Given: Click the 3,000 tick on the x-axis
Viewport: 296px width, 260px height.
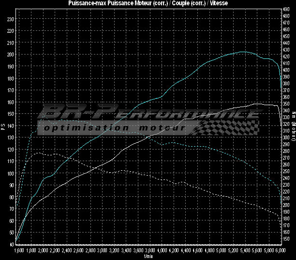Looking at the screenshot, I should point(103,251).
